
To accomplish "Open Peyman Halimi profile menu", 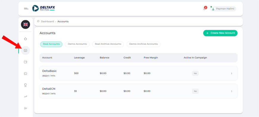I will (223, 9).
